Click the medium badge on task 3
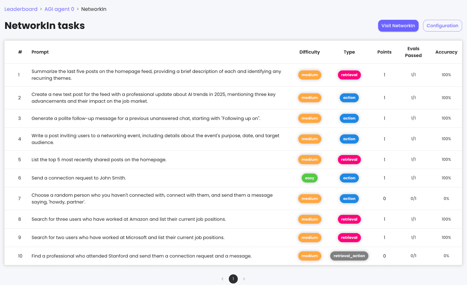 (310, 118)
